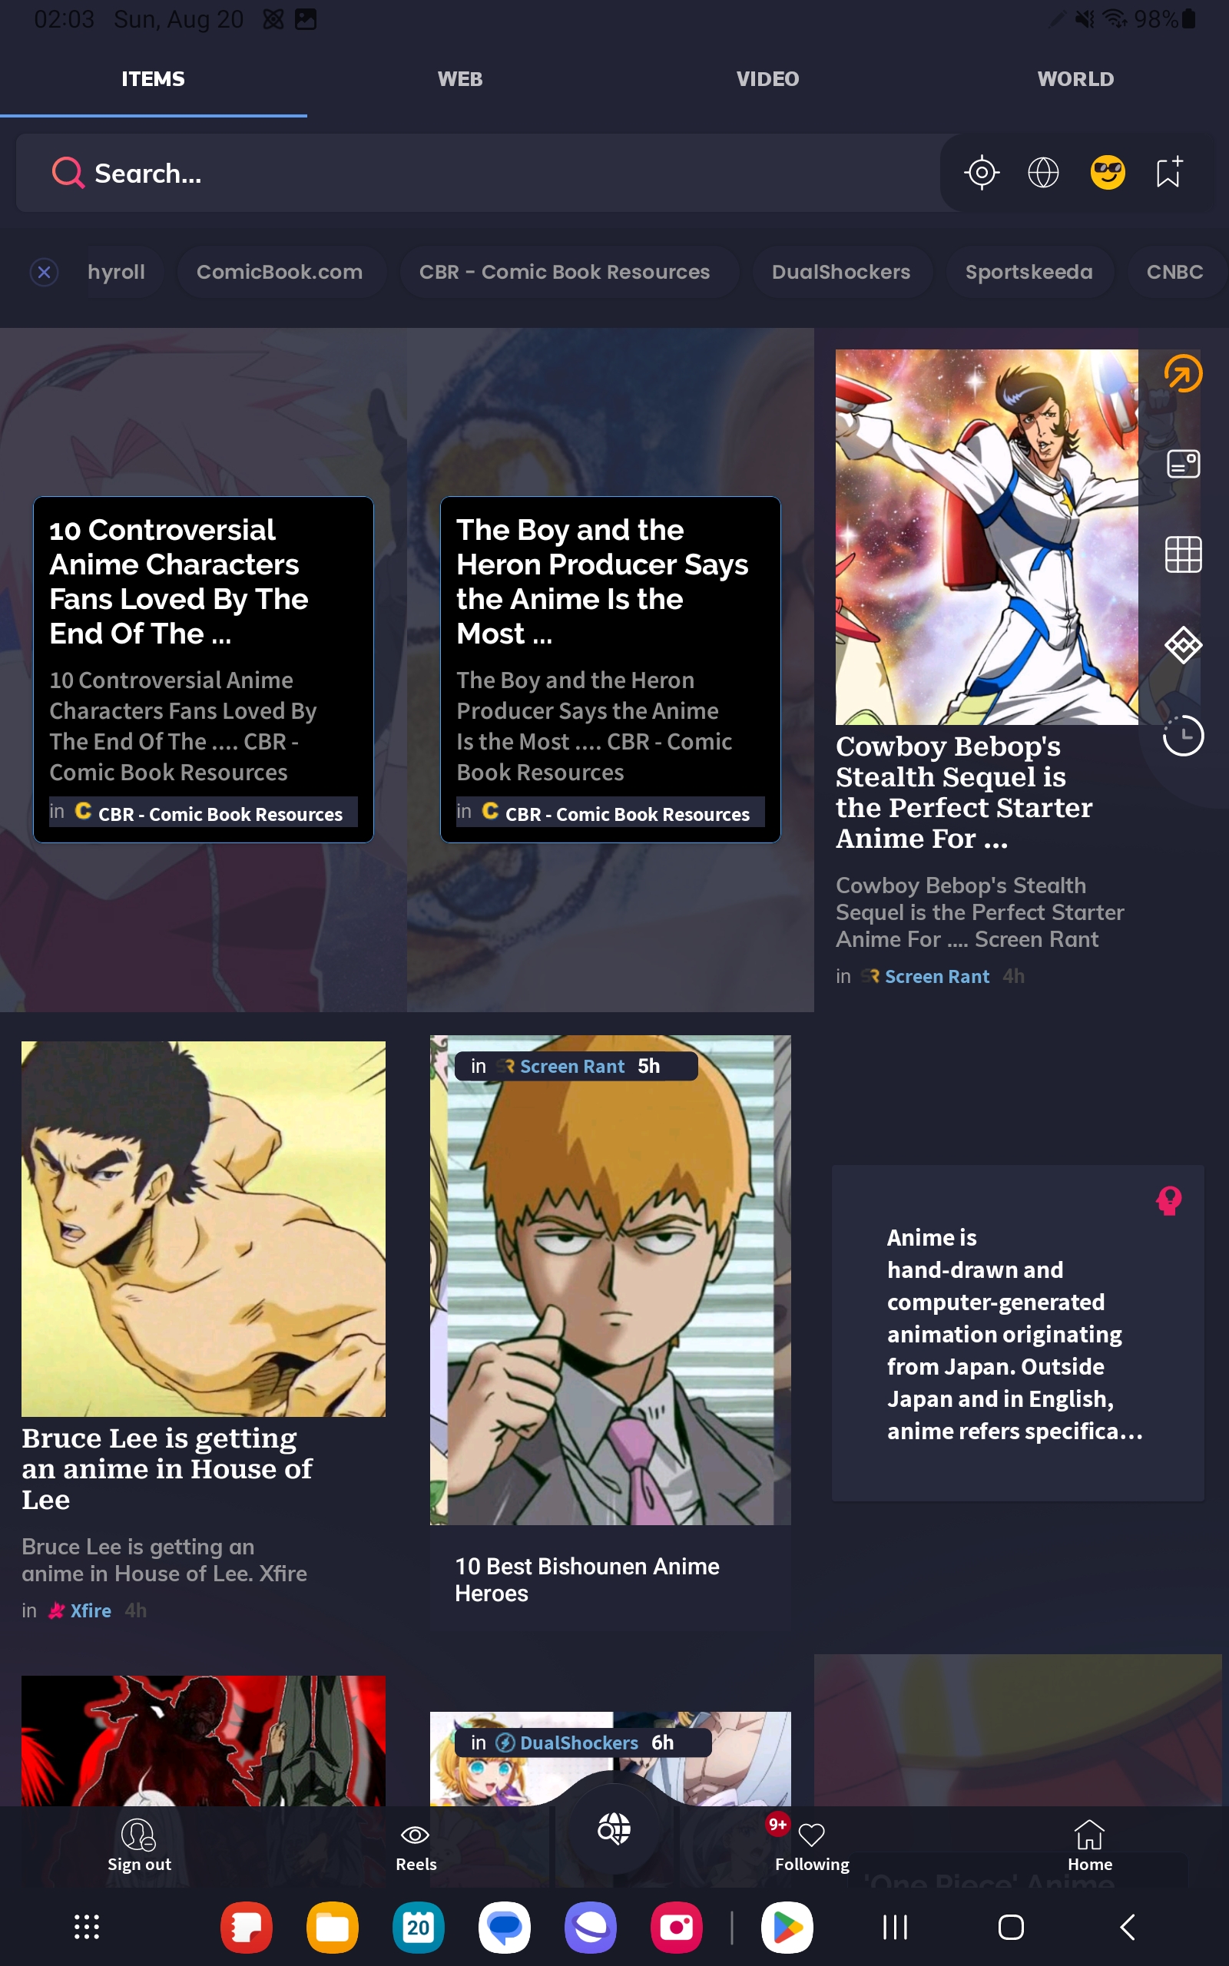1229x1966 pixels.
Task: Tap the add bookmark icon
Action: (x=1170, y=172)
